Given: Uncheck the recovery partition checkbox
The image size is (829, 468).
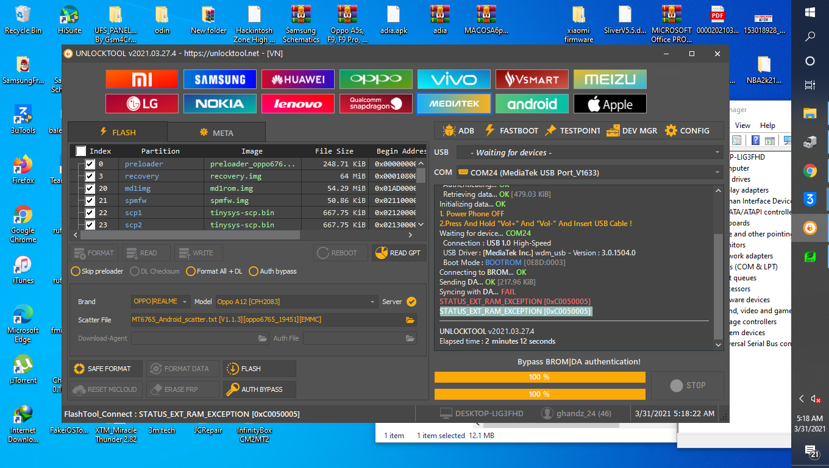Looking at the screenshot, I should pos(90,176).
